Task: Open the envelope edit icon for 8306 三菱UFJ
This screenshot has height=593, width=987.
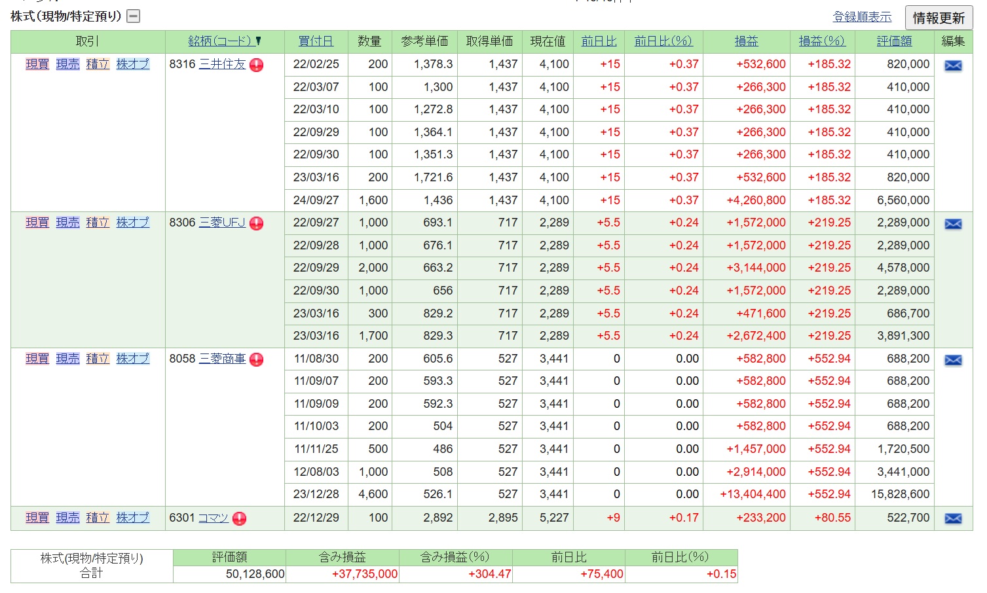Action: click(953, 224)
